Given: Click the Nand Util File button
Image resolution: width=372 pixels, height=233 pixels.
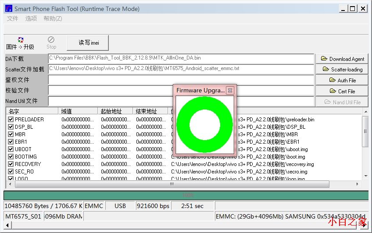Looking at the screenshot, I should (342, 102).
